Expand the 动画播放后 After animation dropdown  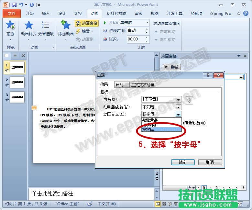pyautogui.click(x=178, y=107)
